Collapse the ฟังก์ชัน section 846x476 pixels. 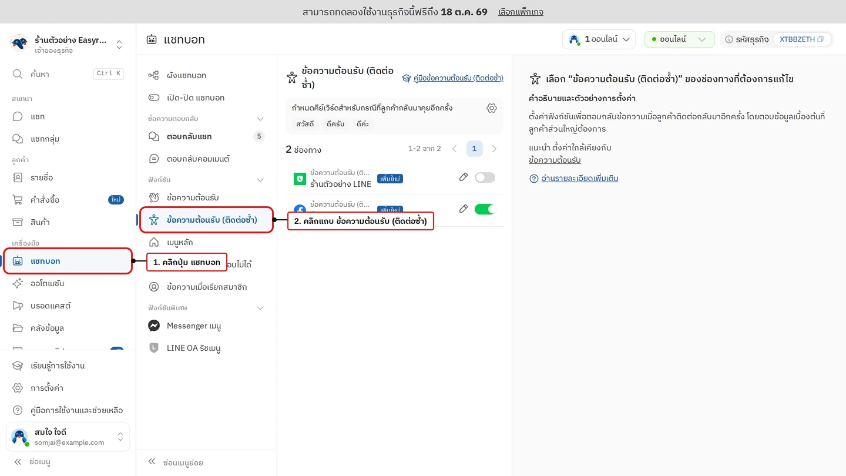click(260, 180)
